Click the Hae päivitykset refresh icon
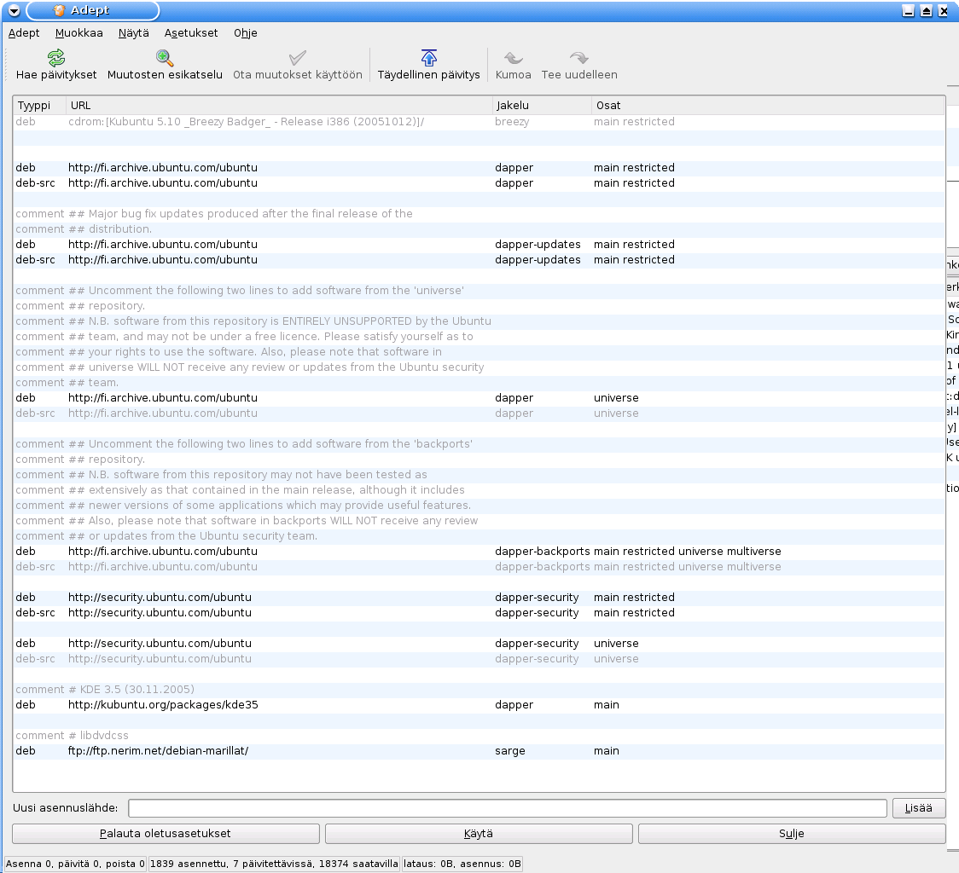The width and height of the screenshot is (959, 873). pos(56,58)
